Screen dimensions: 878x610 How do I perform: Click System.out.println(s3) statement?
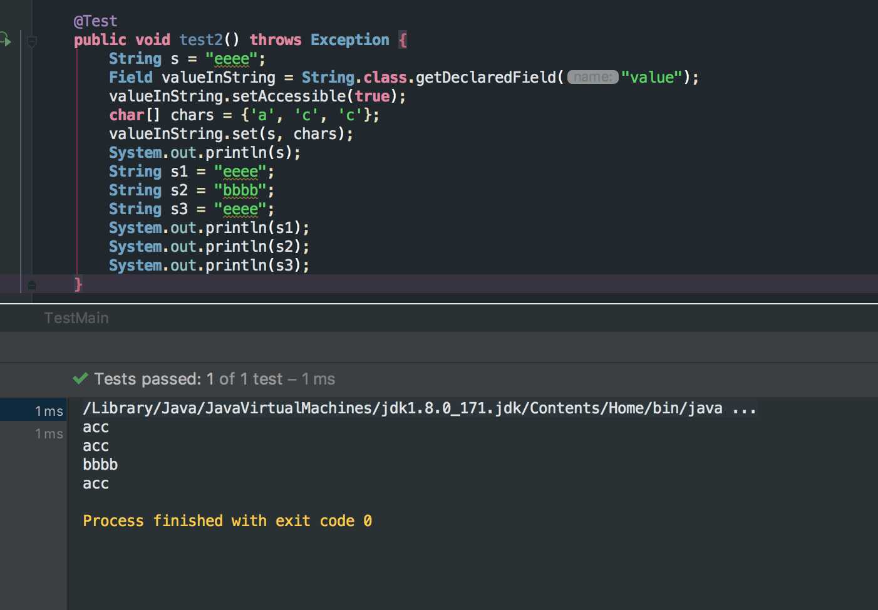point(209,266)
